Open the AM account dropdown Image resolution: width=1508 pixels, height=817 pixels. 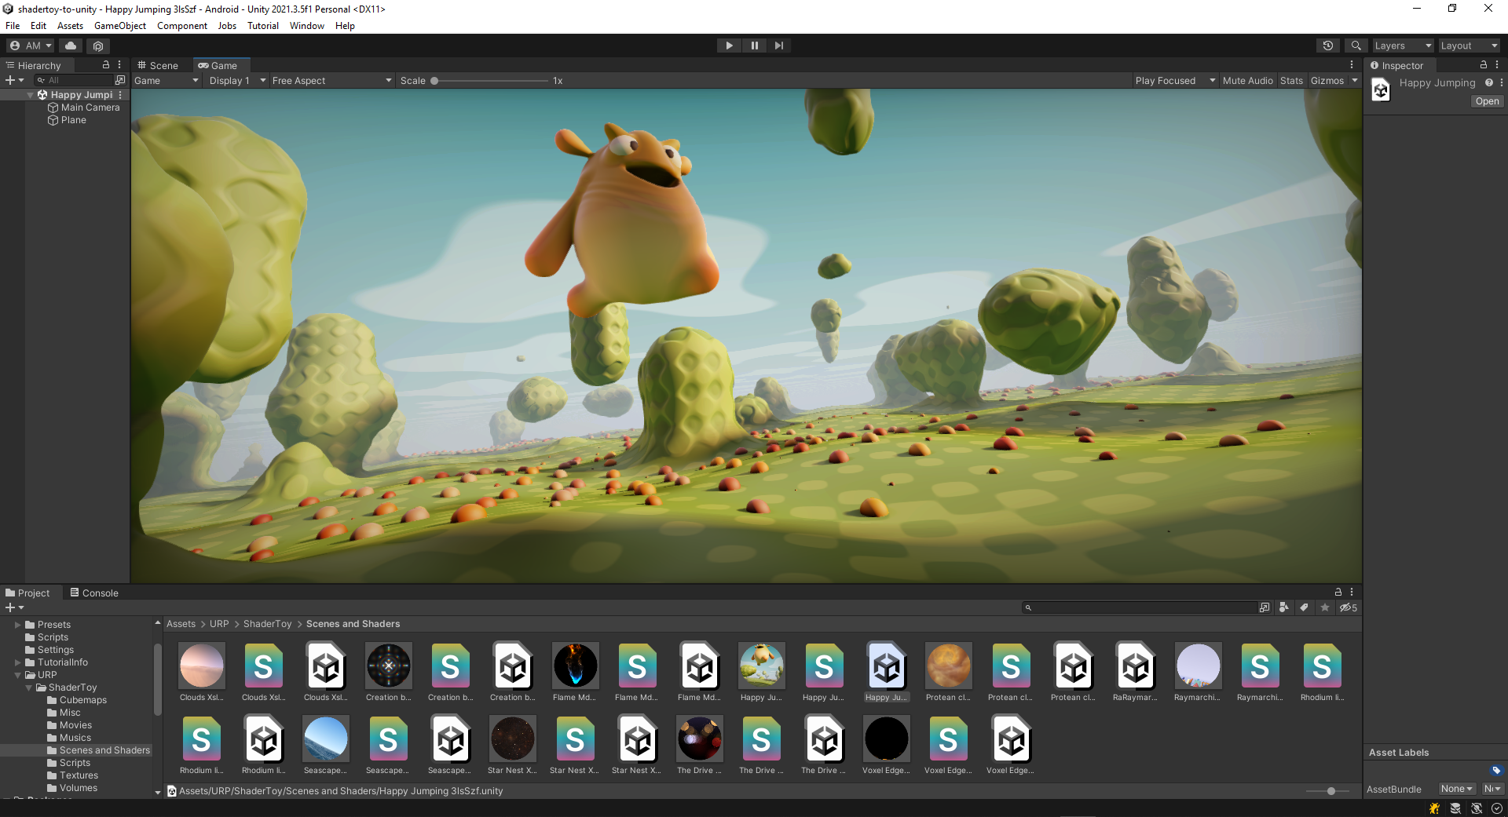(31, 46)
